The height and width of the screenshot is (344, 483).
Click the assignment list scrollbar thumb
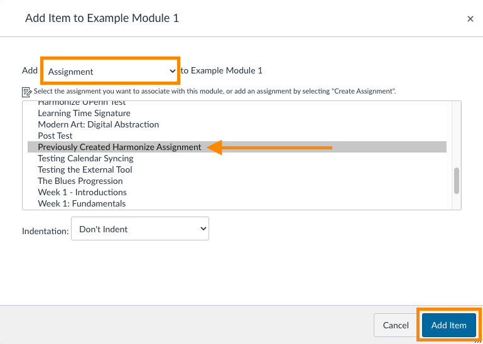[x=457, y=181]
